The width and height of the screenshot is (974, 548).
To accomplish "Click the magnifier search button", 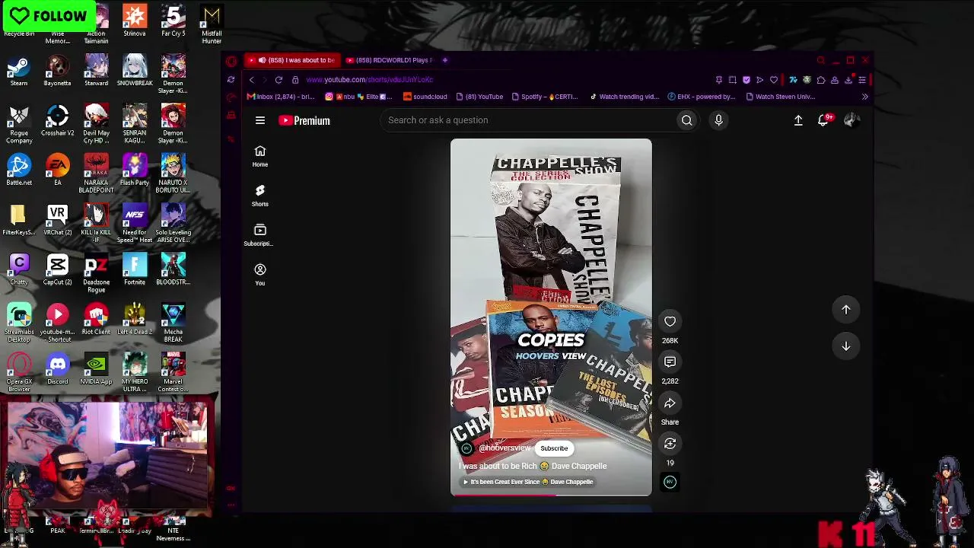I will 687,120.
